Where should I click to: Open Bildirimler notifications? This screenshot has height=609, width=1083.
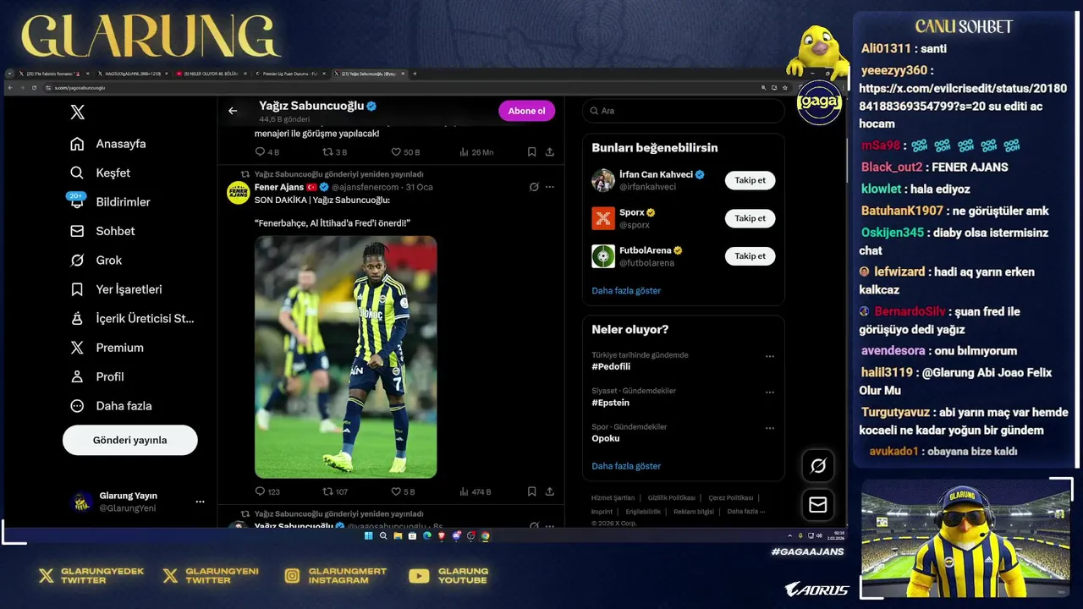click(x=110, y=201)
